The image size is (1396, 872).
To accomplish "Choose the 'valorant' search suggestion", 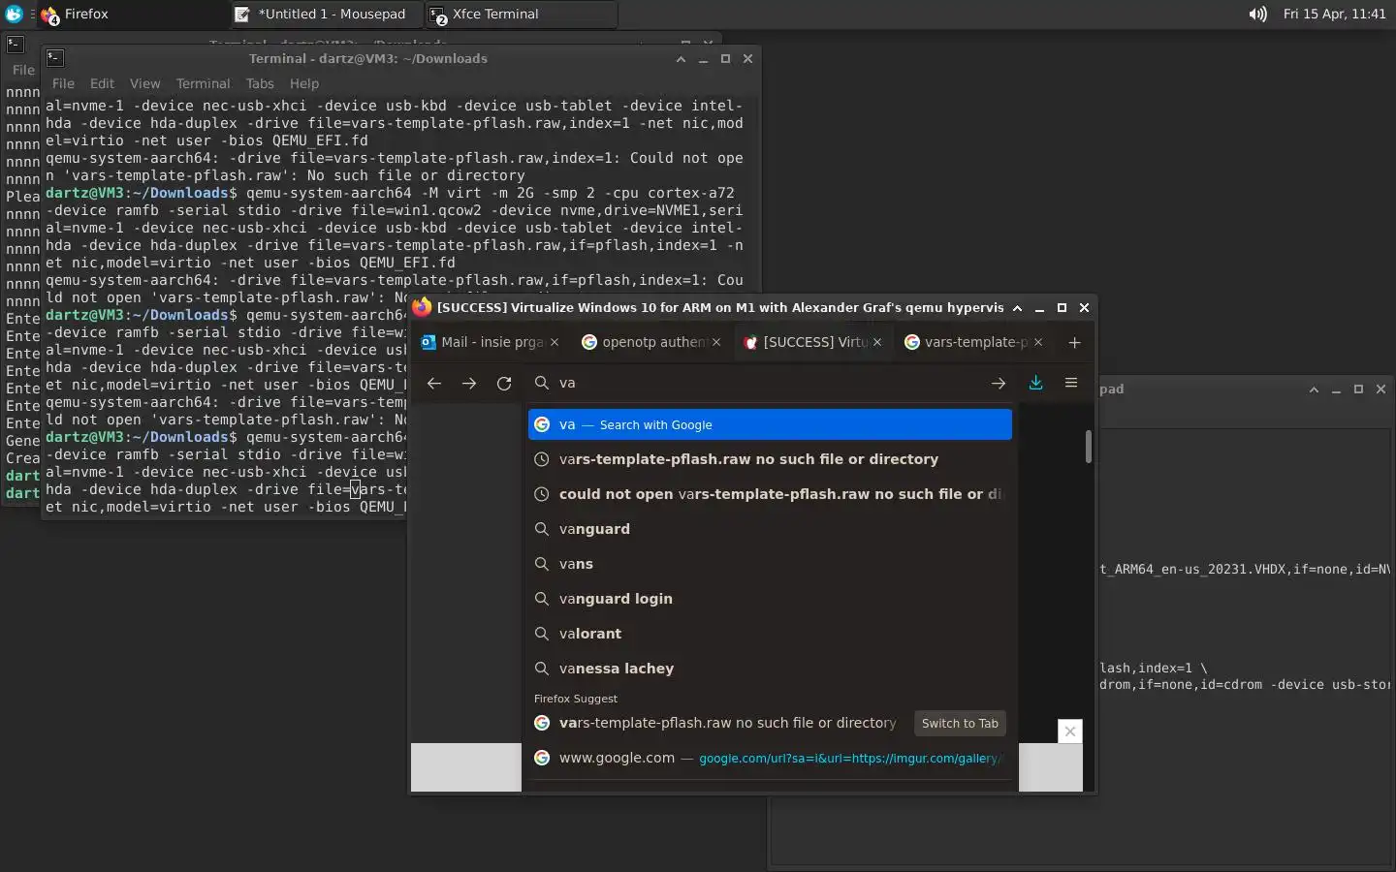I will click(x=770, y=634).
